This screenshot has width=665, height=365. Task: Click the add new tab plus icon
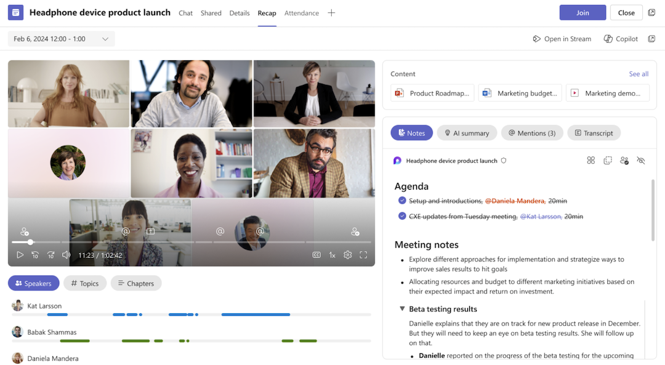(x=331, y=13)
